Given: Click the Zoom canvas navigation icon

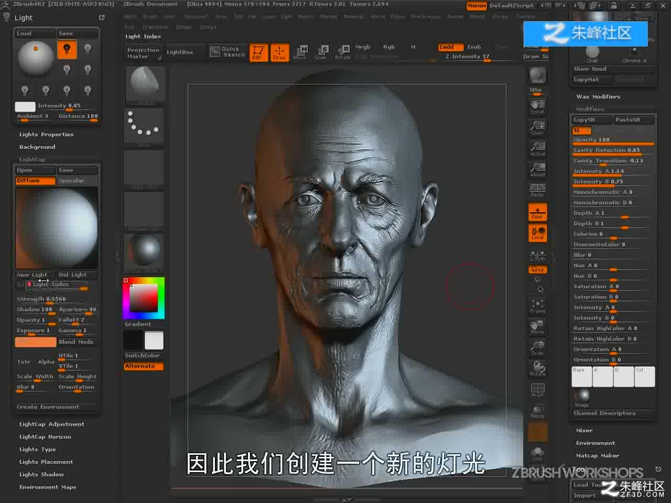Looking at the screenshot, I should click(537, 127).
